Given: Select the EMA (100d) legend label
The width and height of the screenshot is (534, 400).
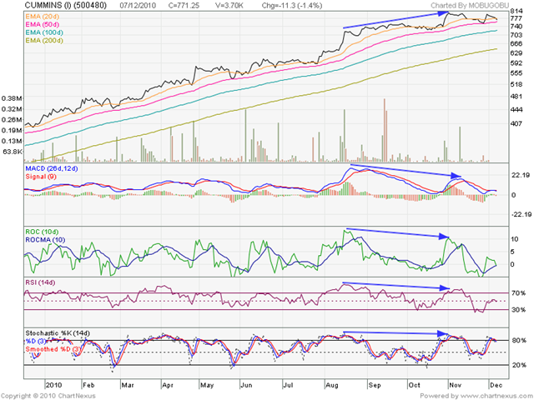Looking at the screenshot, I should [x=44, y=32].
